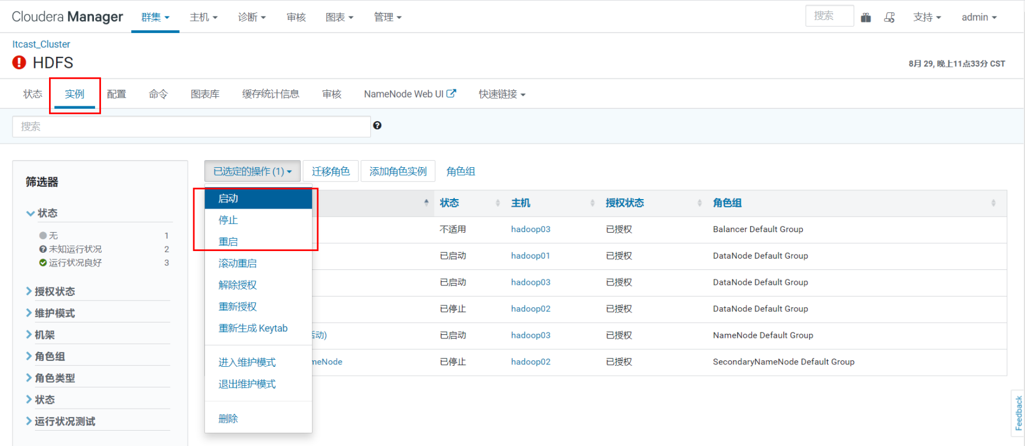1025x446 pixels.
Task: Toggle the 已选定的操作 (1) dropdown
Action: pos(252,171)
